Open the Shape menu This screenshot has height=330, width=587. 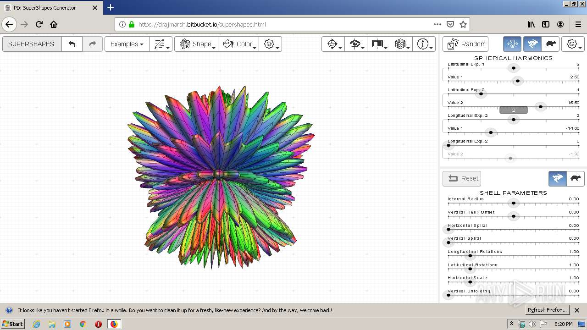196,44
